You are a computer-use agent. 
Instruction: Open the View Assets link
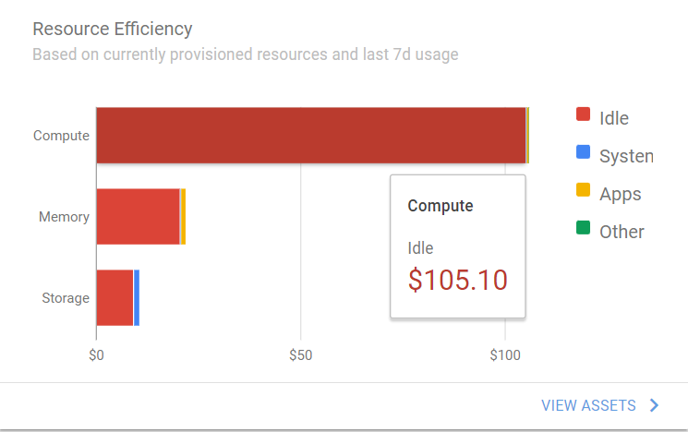pos(588,405)
